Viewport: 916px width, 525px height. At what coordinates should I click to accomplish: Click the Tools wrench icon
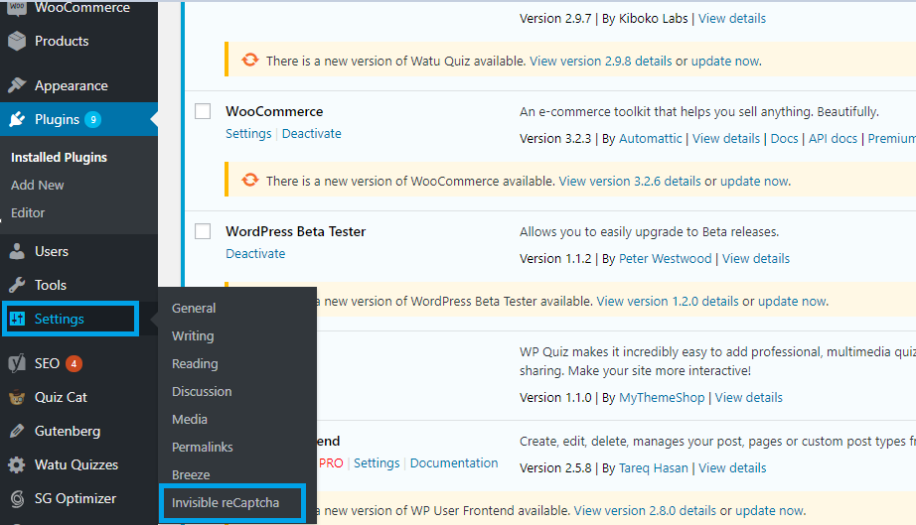tap(16, 285)
